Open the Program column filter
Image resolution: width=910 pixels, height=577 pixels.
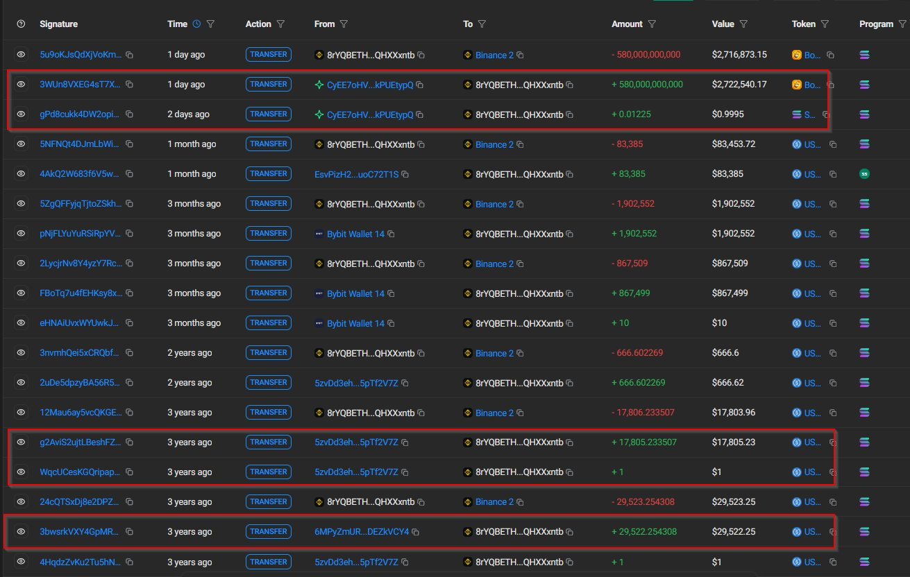tap(903, 24)
